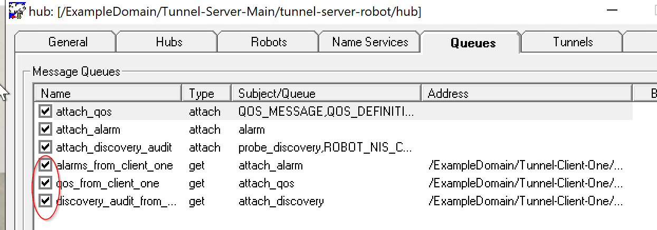Uncheck the alarms_from_client_one checkbox

(46, 165)
